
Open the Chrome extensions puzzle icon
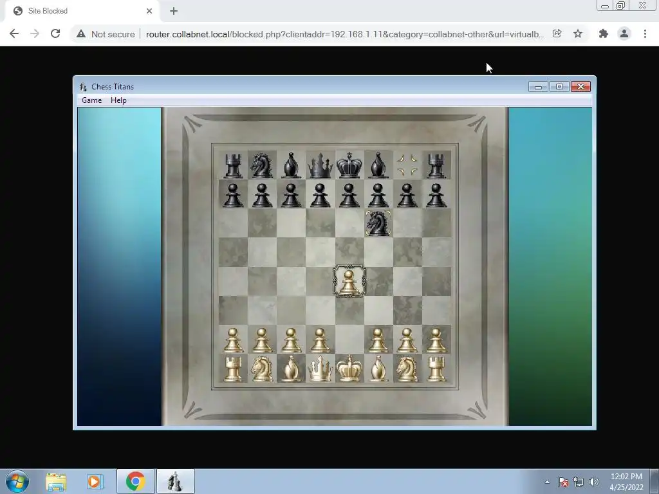(x=604, y=33)
